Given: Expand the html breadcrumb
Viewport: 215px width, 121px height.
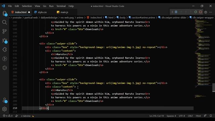Looking at the screenshot, I should tap(109, 17).
